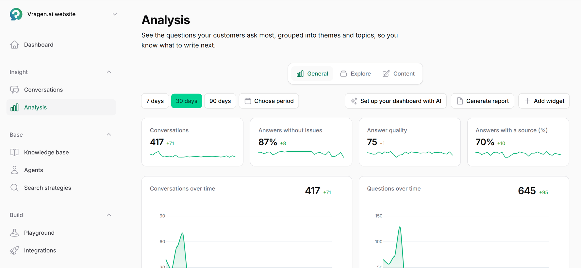This screenshot has width=581, height=268.
Task: Click Add widget button
Action: [544, 101]
